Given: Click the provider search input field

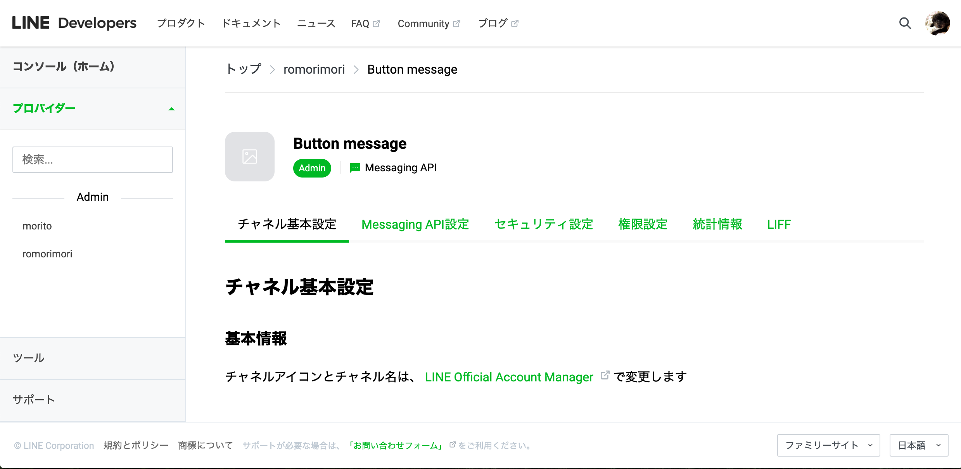Looking at the screenshot, I should coord(93,160).
